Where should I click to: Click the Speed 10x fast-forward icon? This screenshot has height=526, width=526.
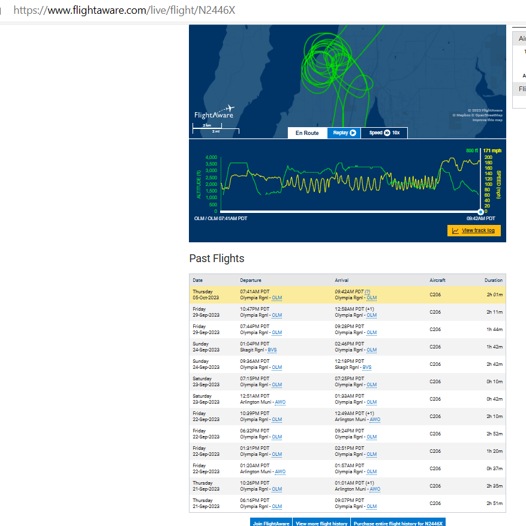tap(387, 133)
